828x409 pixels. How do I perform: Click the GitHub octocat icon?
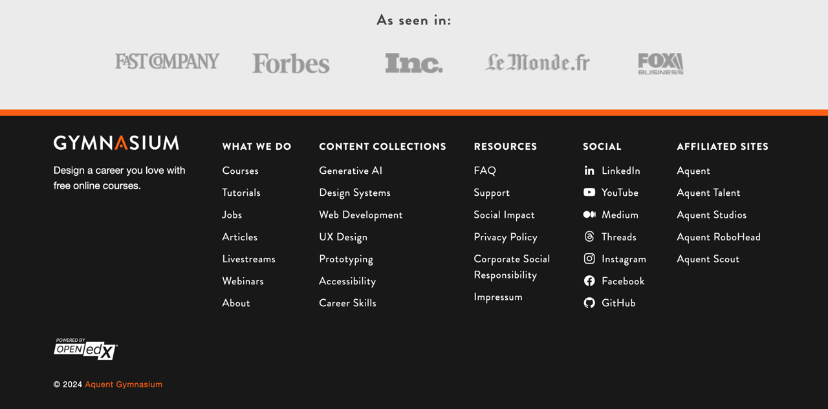pyautogui.click(x=589, y=303)
